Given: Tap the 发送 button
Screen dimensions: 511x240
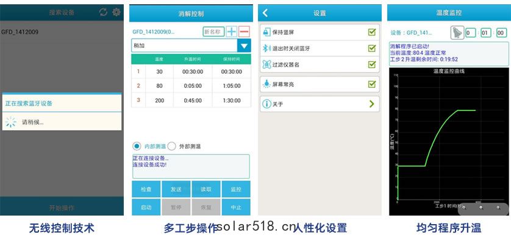Looking at the screenshot, I should click(176, 189).
